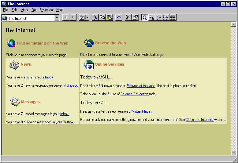Click the Messages heading
Viewport: 238px width, 163px height.
pyautogui.click(x=30, y=102)
